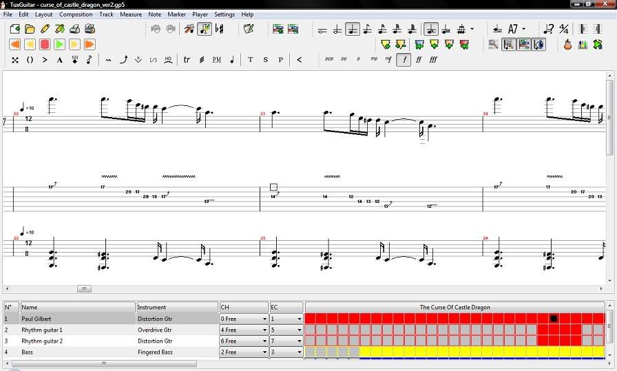Select the flat/sharp natural mode icon
The width and height of the screenshot is (617, 371).
tap(220, 29)
